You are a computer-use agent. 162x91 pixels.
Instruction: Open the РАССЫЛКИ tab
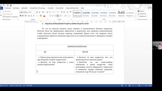coord(59,8)
